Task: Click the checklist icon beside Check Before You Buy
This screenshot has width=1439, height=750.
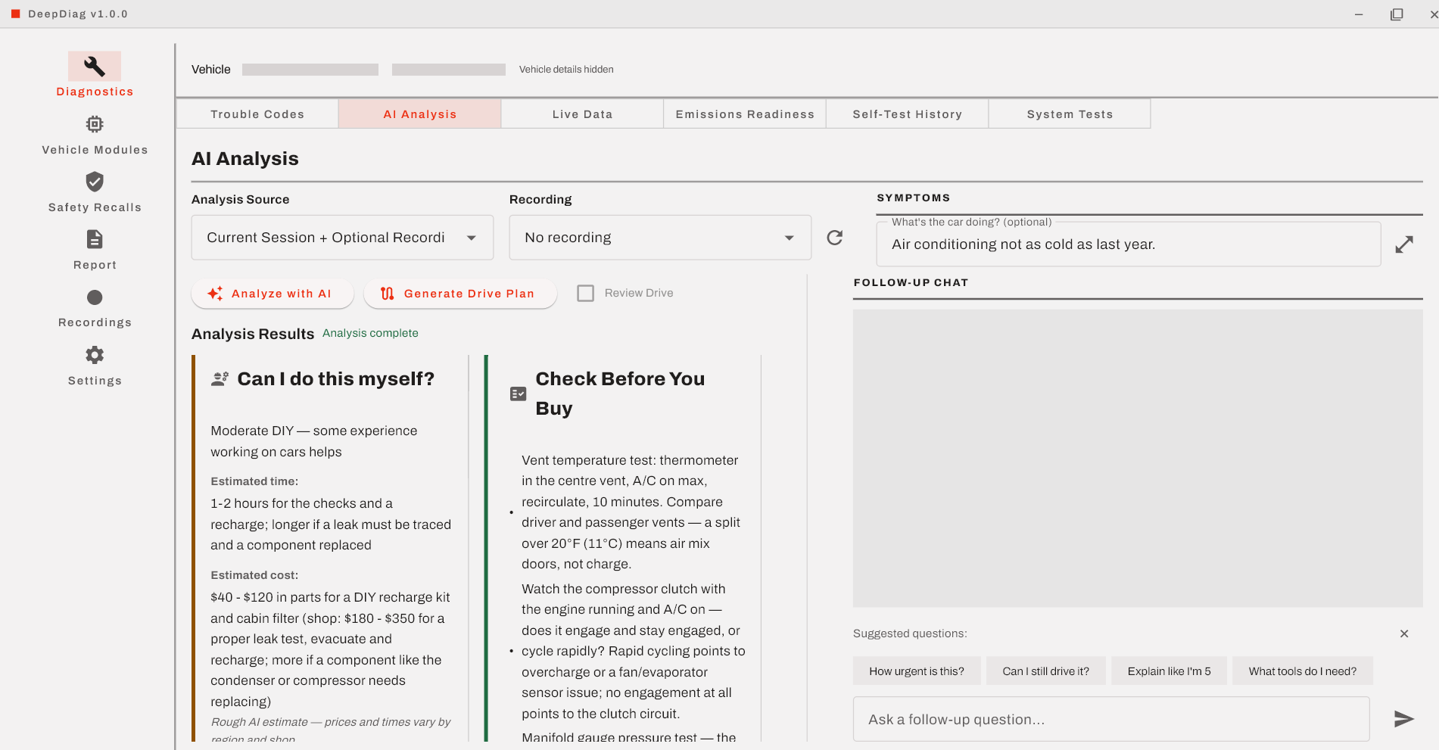Action: (x=519, y=394)
